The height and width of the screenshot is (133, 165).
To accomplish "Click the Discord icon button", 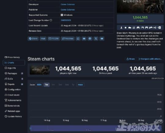I will pos(84,38).
